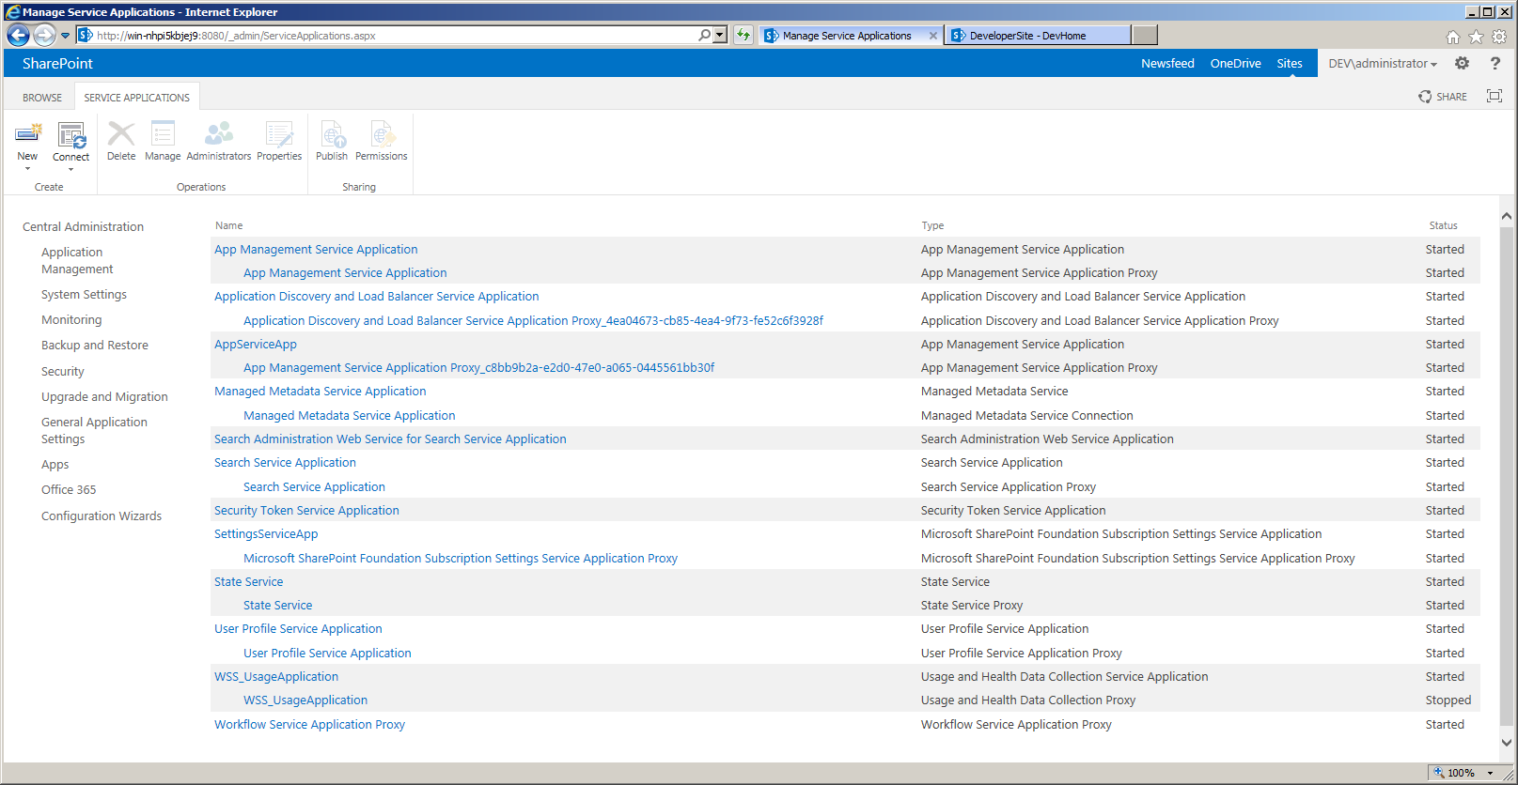This screenshot has width=1518, height=785.
Task: Click the Status column header
Action: tap(1443, 225)
